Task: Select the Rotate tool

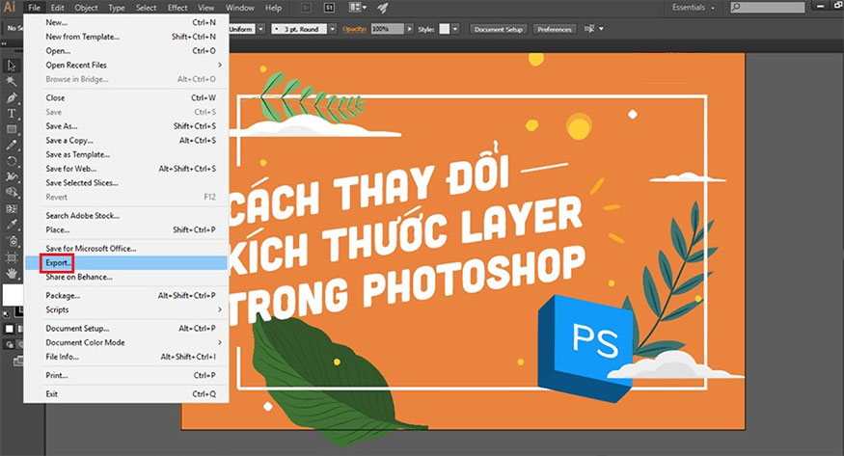Action: (x=12, y=161)
